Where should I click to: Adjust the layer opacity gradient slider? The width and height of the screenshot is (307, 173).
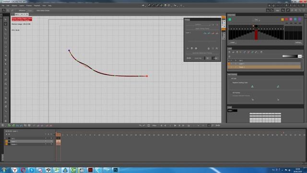(x=290, y=56)
